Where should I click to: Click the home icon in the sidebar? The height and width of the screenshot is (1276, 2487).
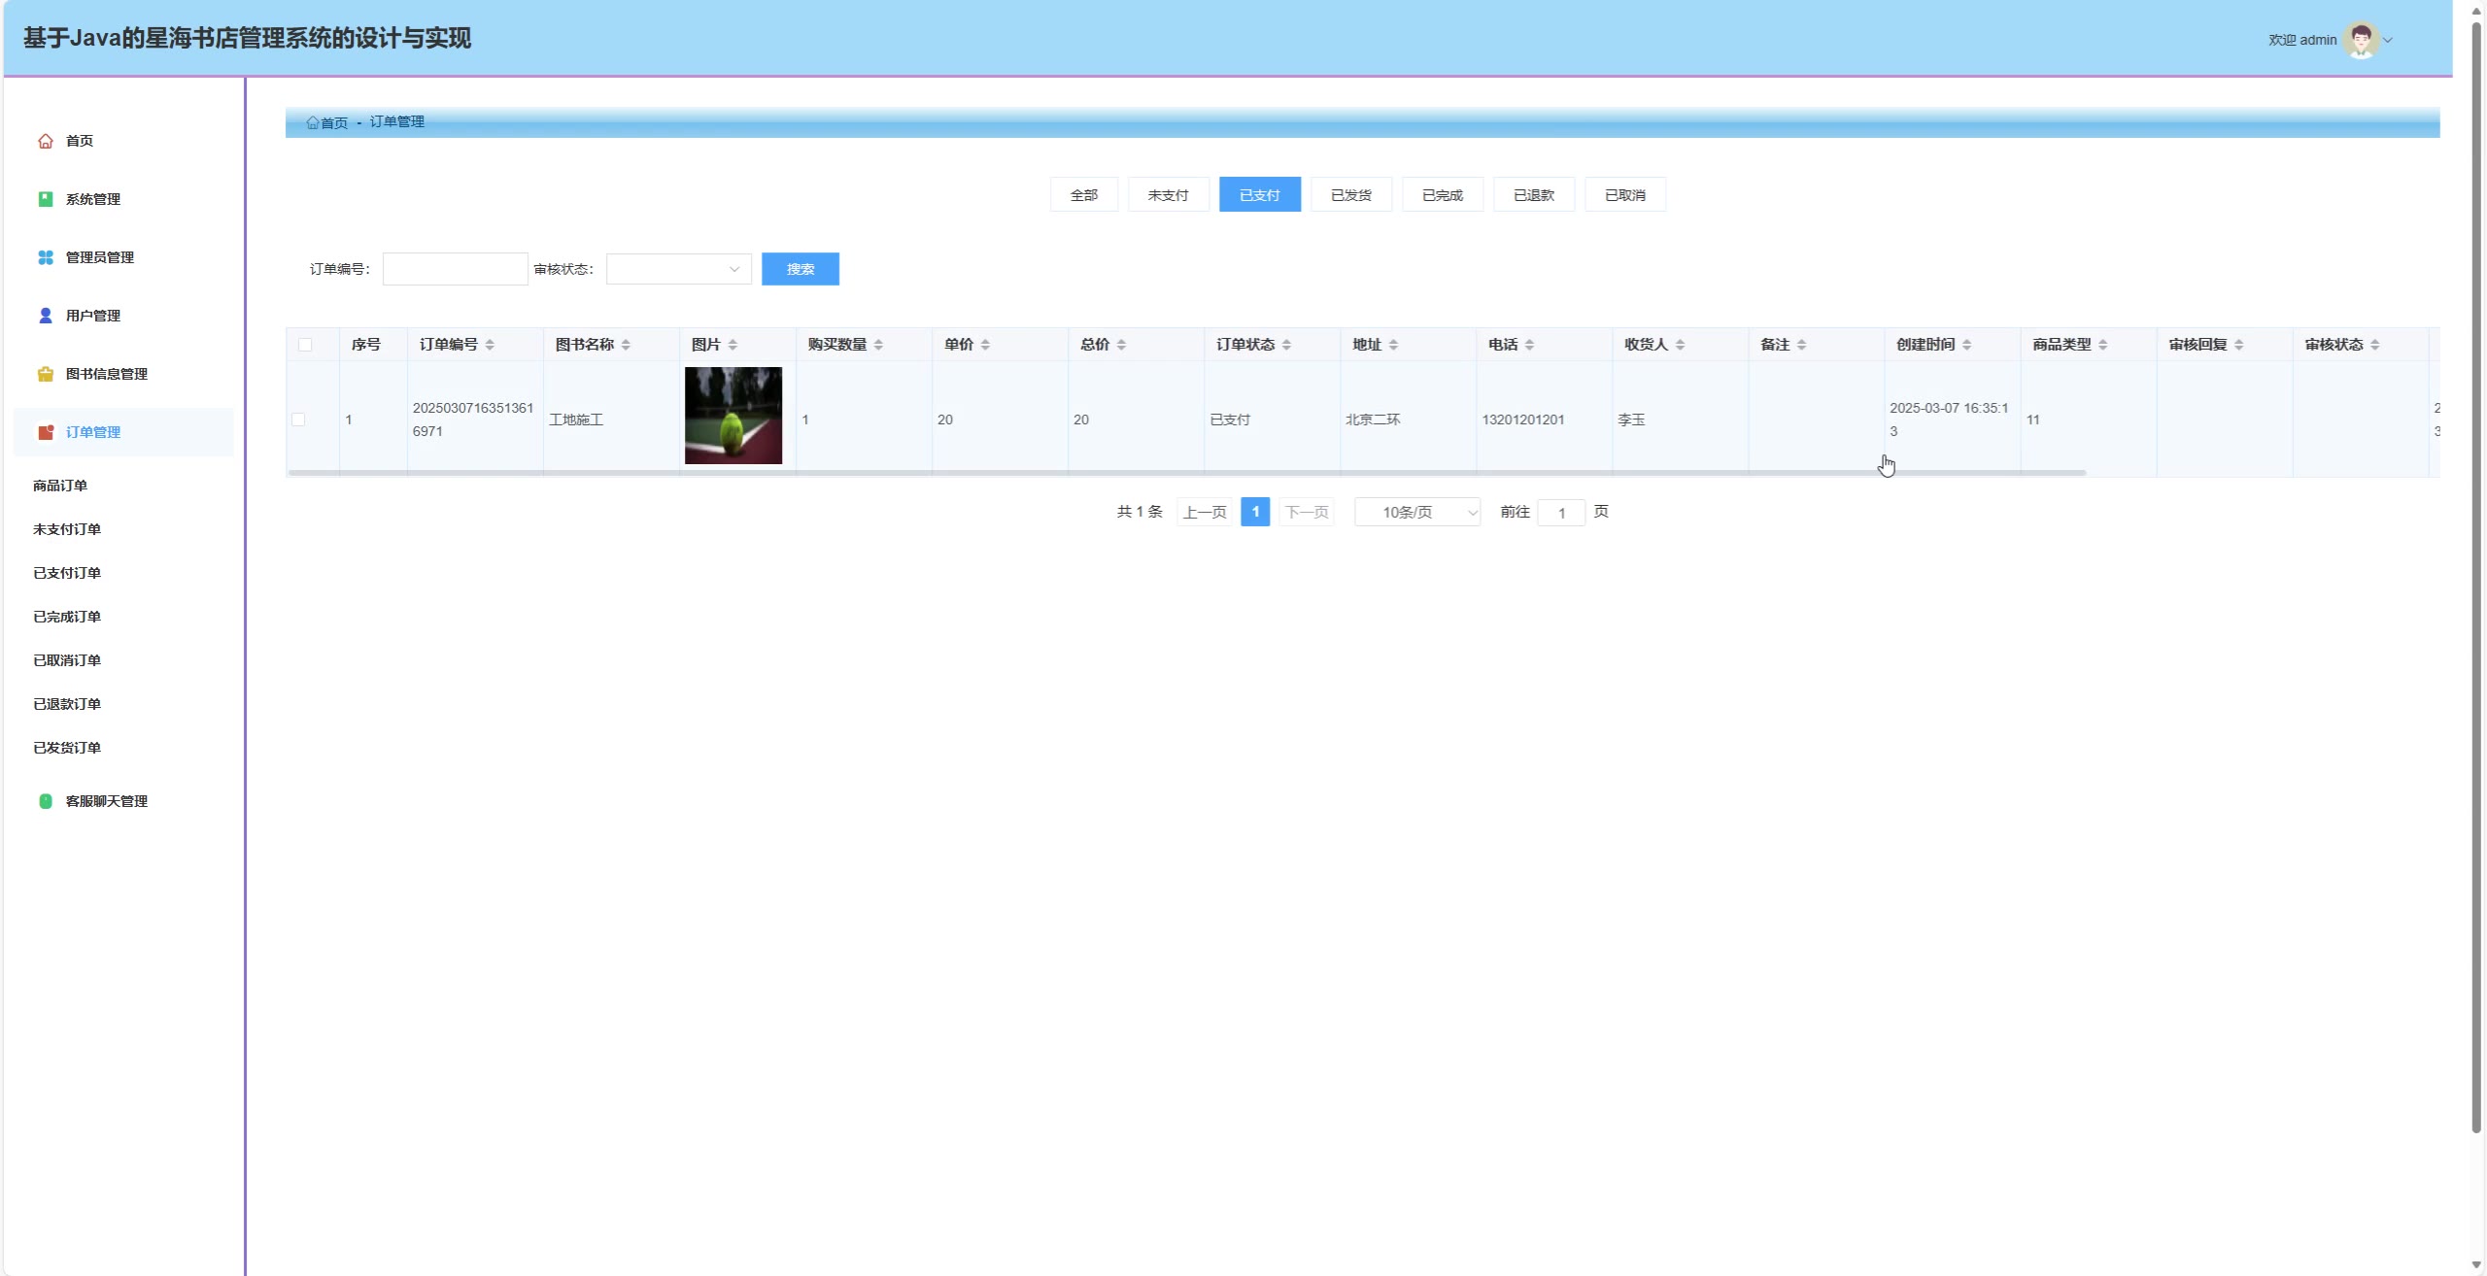point(46,141)
